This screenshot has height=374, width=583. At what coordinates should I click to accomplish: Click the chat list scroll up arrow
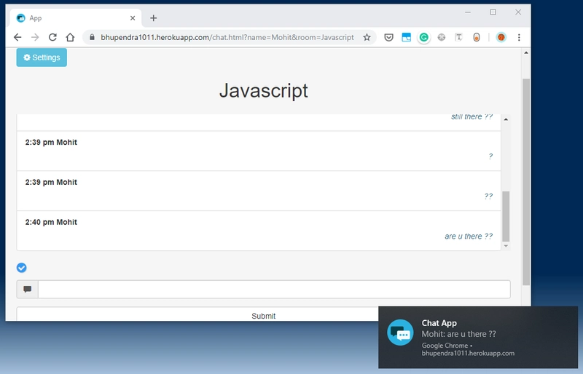pyautogui.click(x=506, y=119)
